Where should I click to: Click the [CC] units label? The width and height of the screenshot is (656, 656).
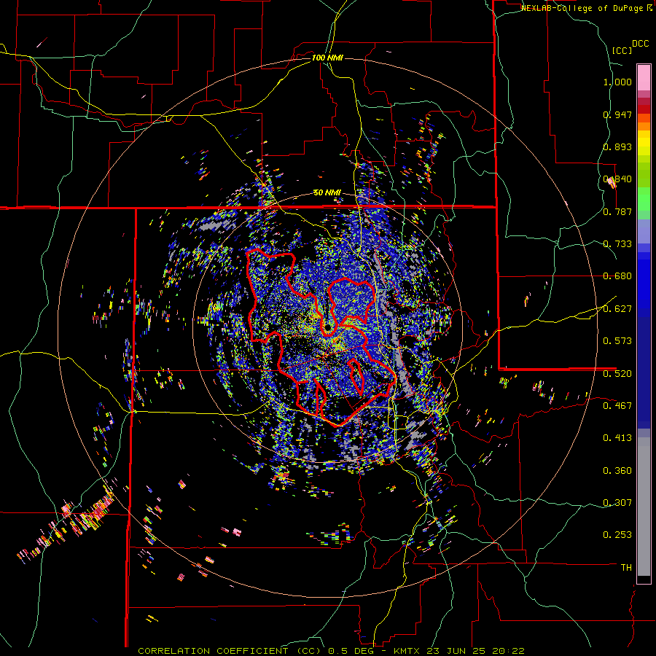[x=622, y=50]
